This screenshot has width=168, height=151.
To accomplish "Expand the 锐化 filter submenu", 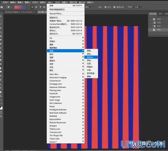I will coord(66,54).
